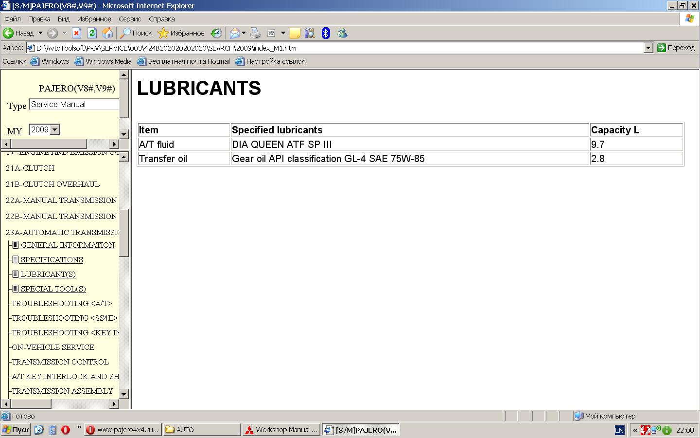
Task: Refresh the page with the toolbar icon
Action: point(92,33)
